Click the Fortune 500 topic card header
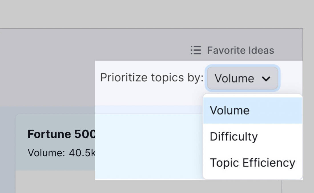 tap(55, 142)
